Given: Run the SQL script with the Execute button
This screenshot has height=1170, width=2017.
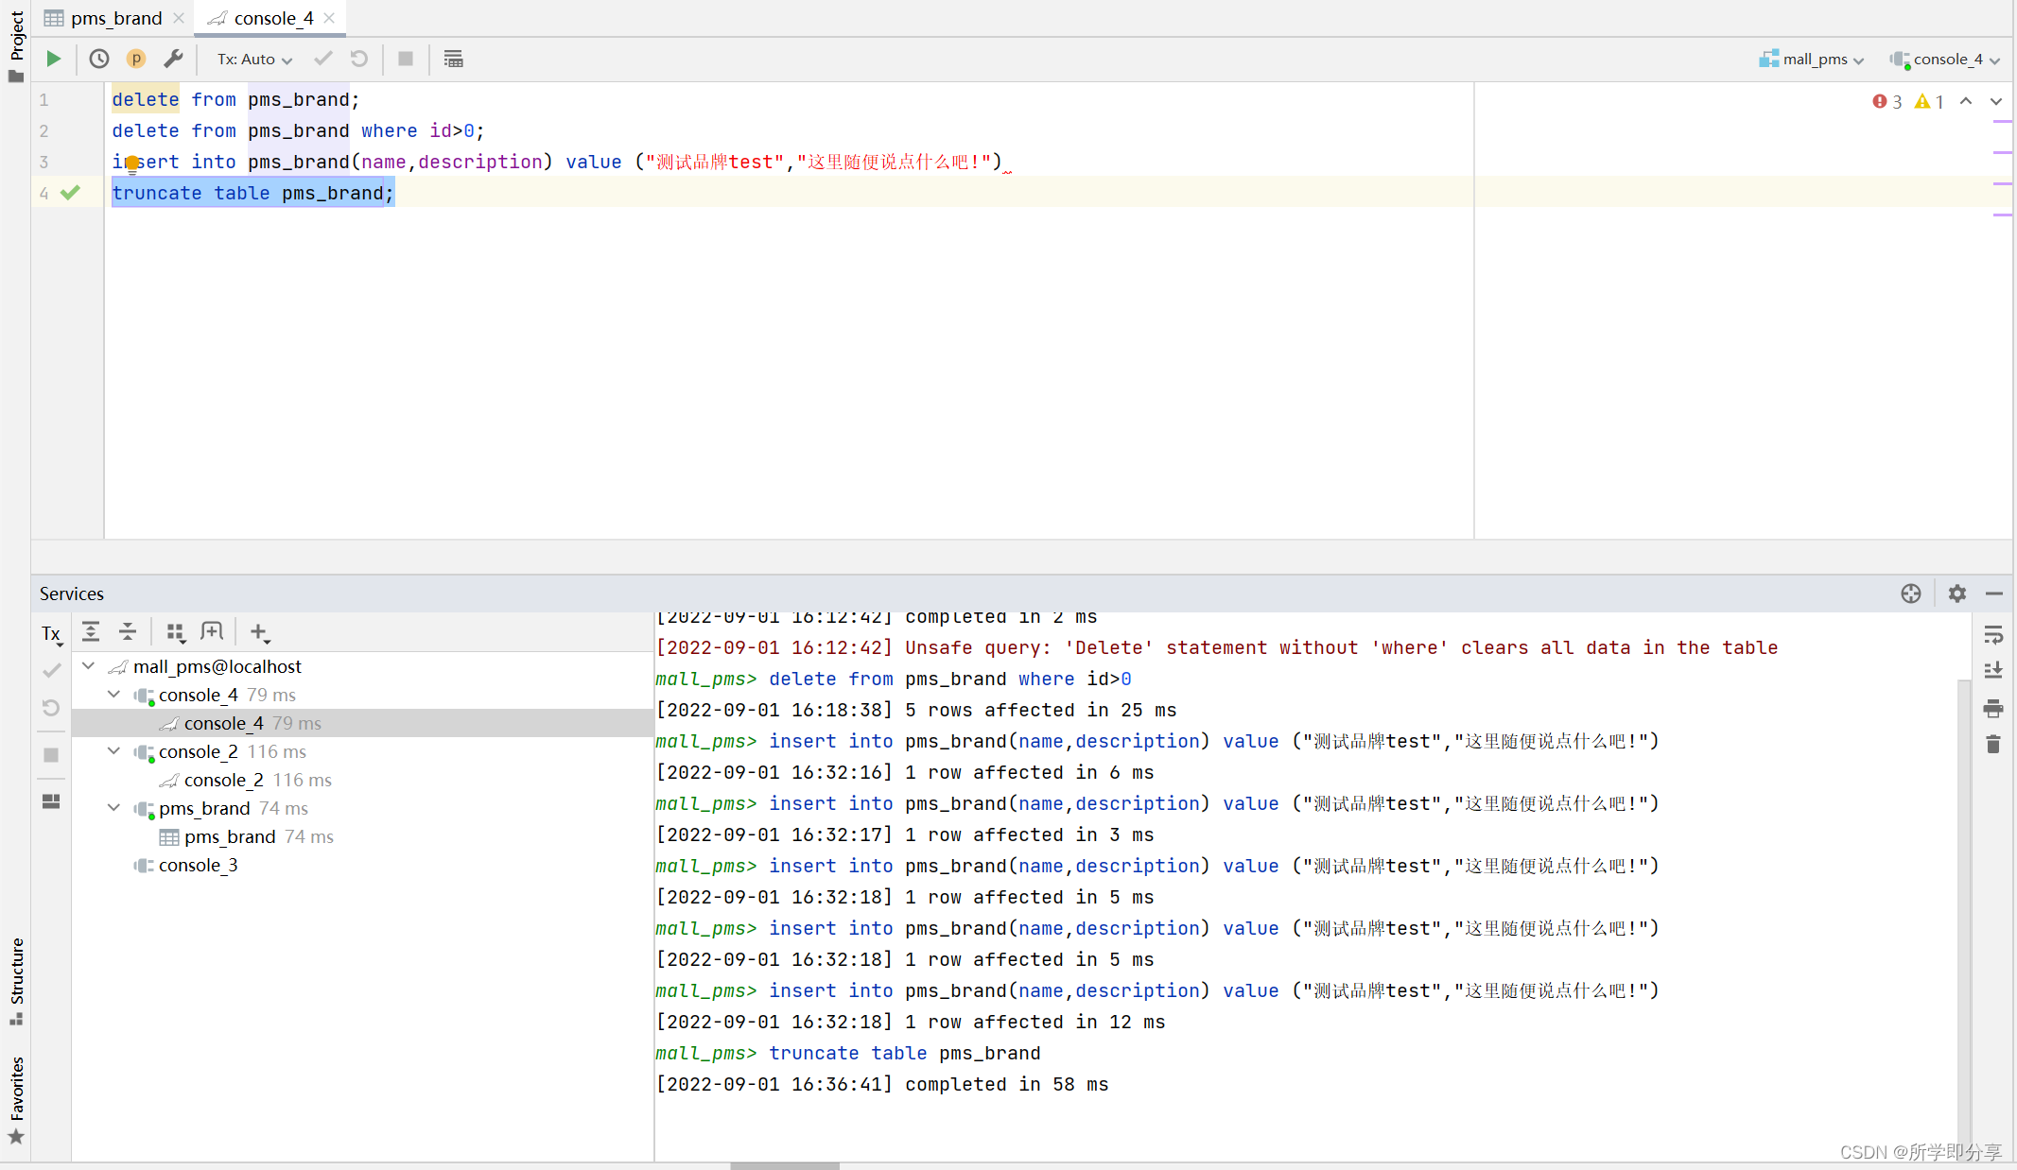Looking at the screenshot, I should point(53,59).
